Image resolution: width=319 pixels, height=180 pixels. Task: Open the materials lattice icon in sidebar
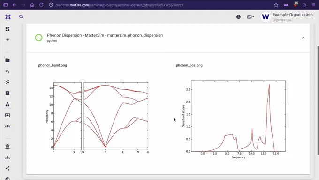[x=8, y=82]
